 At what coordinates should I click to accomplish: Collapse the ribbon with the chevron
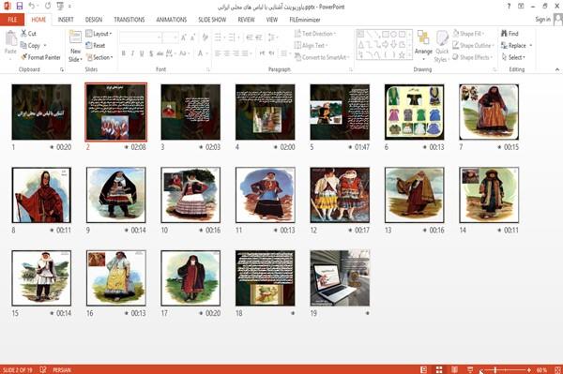pyautogui.click(x=556, y=69)
